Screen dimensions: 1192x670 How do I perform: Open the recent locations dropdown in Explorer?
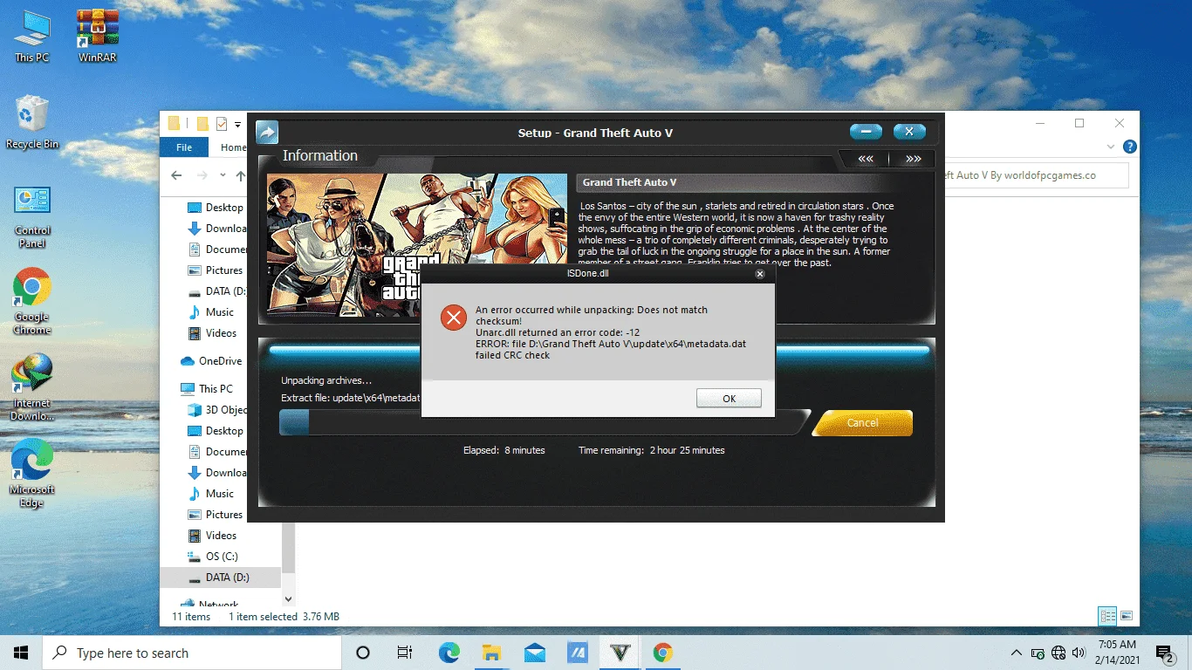pos(223,175)
